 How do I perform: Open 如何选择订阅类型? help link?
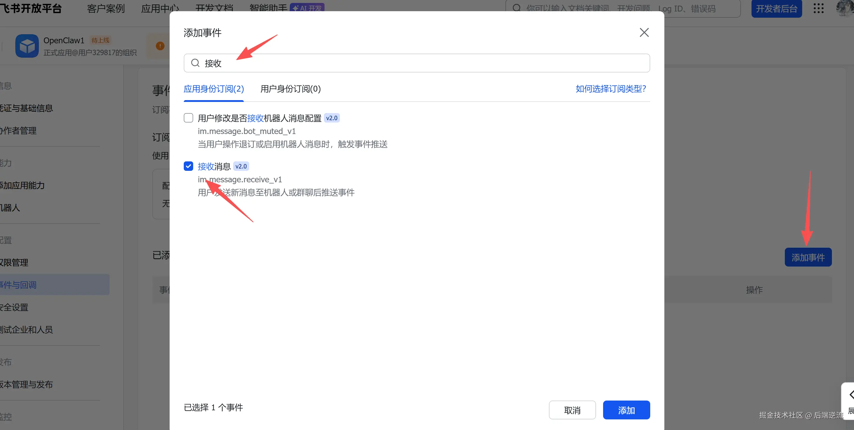click(x=611, y=89)
